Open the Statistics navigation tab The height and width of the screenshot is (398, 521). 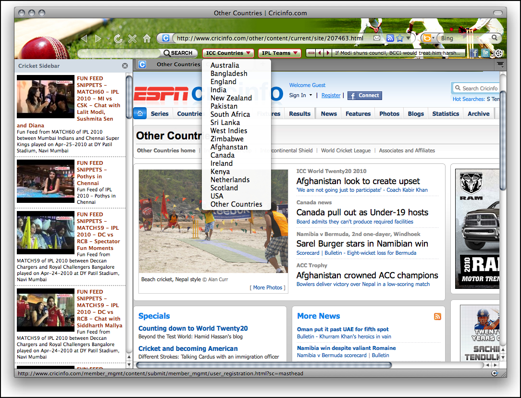446,113
